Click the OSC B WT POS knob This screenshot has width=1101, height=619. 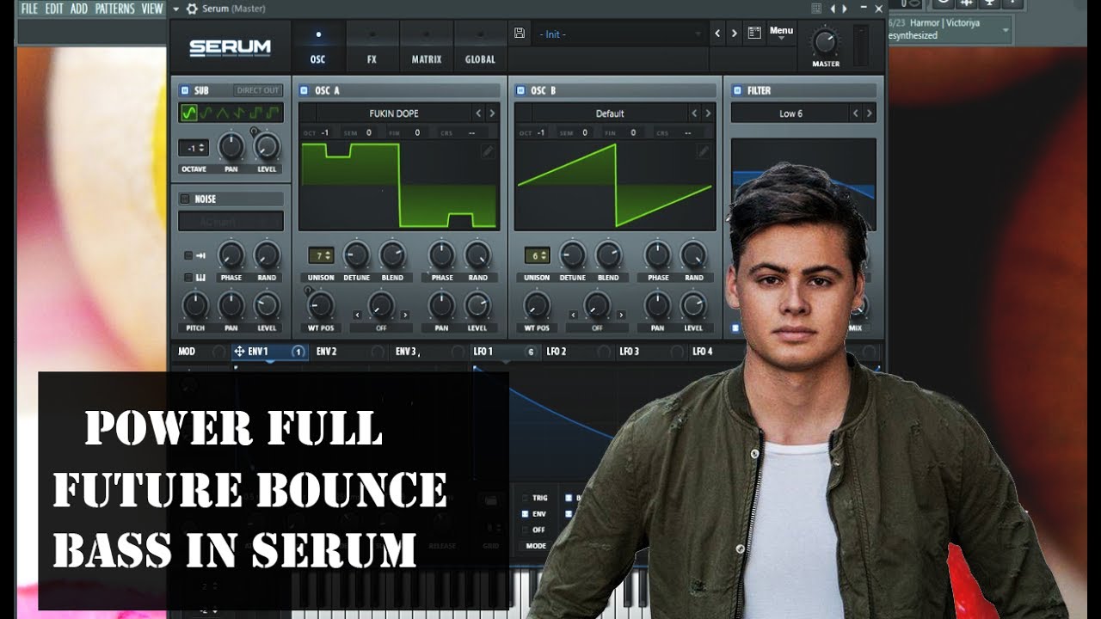tap(537, 304)
